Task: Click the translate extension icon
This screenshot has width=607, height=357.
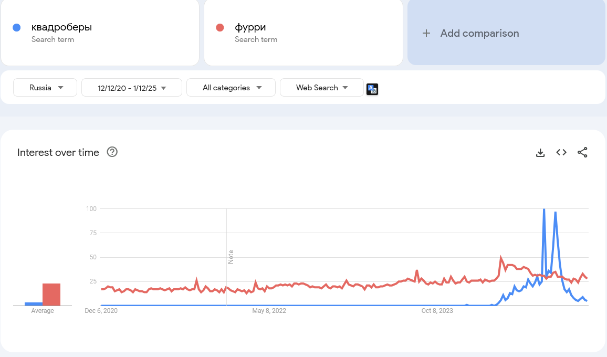Action: [372, 89]
